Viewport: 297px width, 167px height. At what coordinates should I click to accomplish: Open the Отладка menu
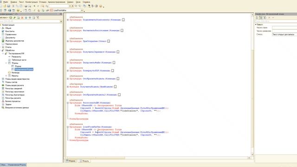click(x=43, y=2)
